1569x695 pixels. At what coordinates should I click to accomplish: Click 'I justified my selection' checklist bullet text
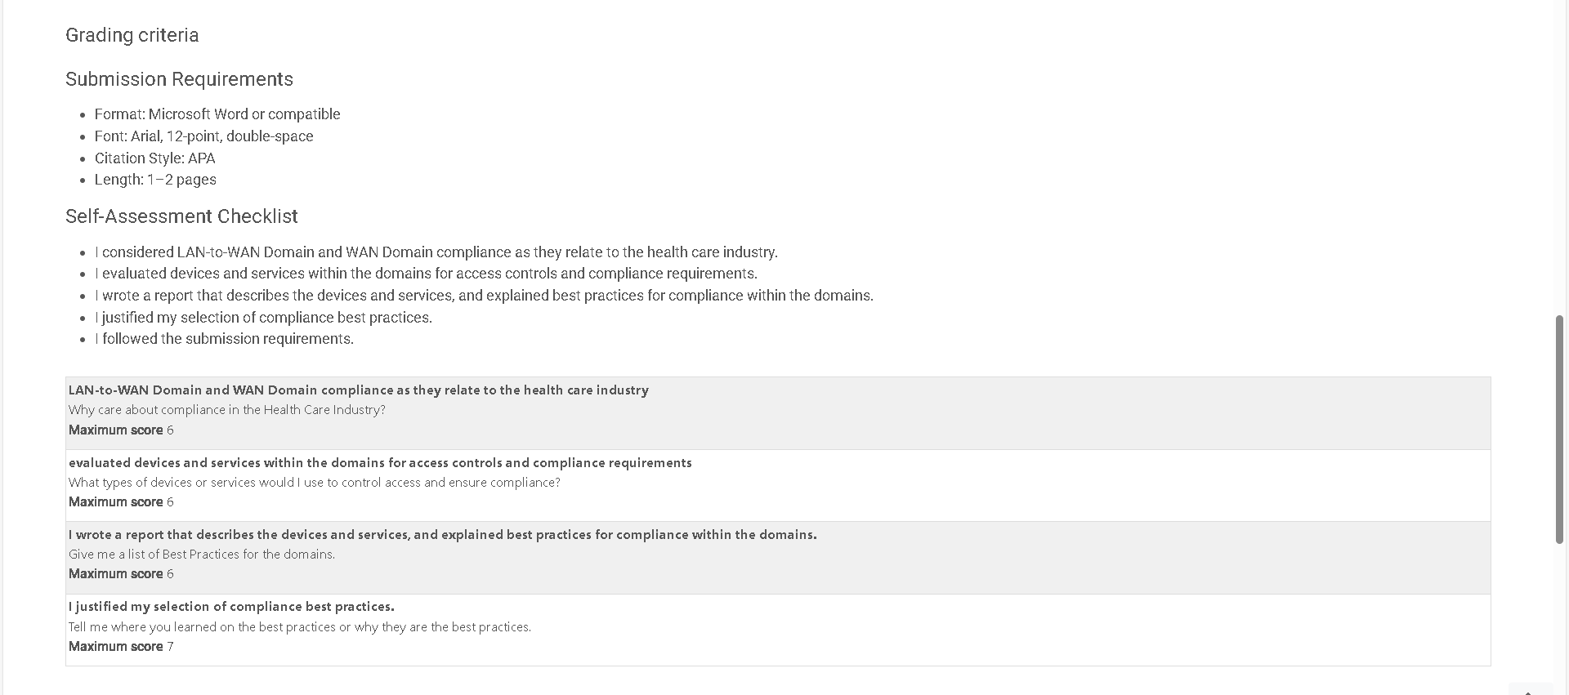coord(264,318)
